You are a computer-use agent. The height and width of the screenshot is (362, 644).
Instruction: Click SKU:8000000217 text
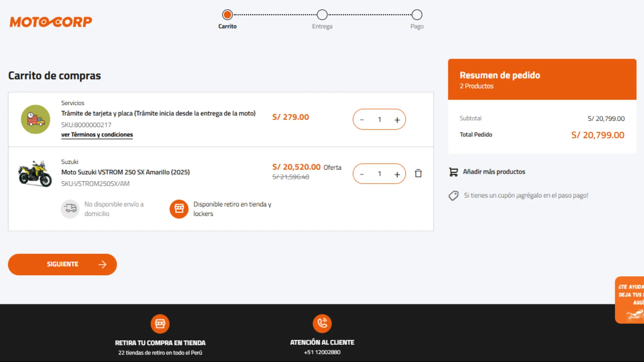click(86, 125)
